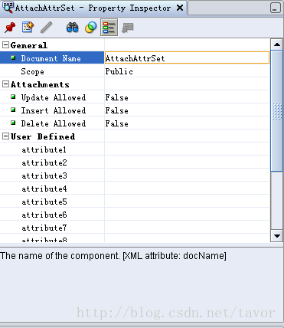Select the Scope property label
This screenshot has width=284, height=328.
[x=32, y=71]
